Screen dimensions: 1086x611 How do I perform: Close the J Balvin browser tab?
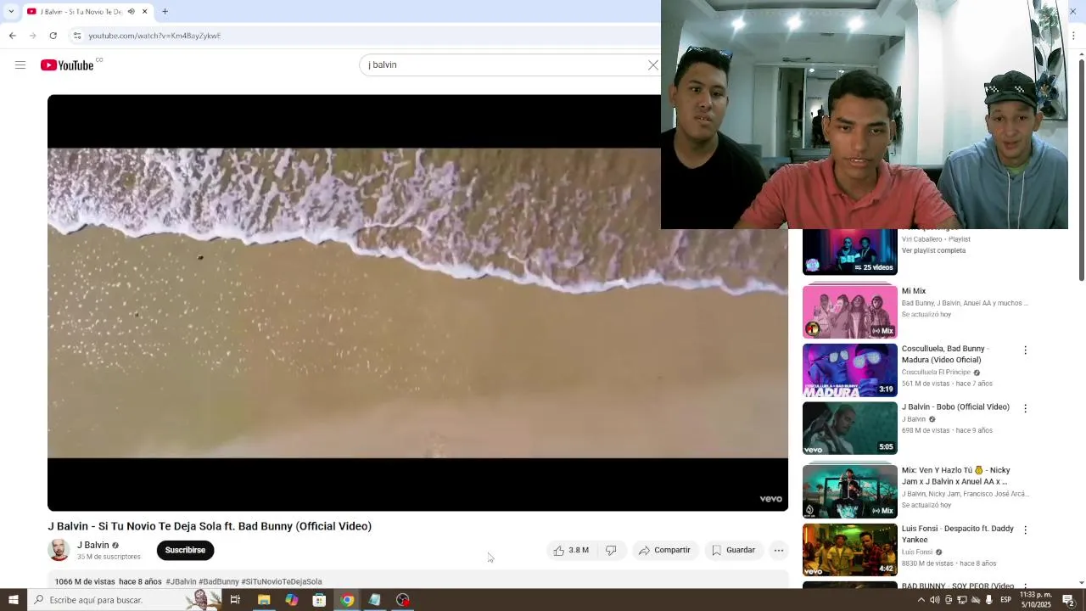coord(144,12)
